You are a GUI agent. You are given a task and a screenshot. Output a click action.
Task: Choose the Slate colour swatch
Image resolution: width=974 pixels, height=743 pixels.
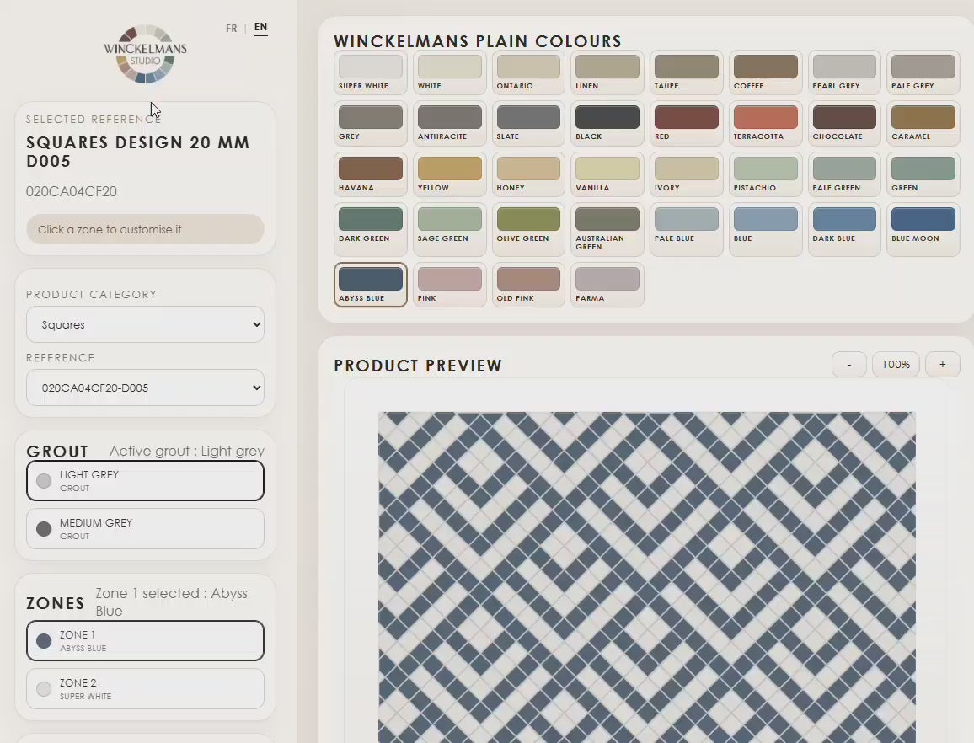pos(528,123)
